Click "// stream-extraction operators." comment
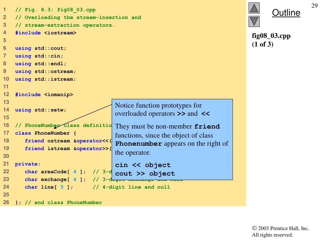Viewport: 321px width, 241px height. coord(65,25)
